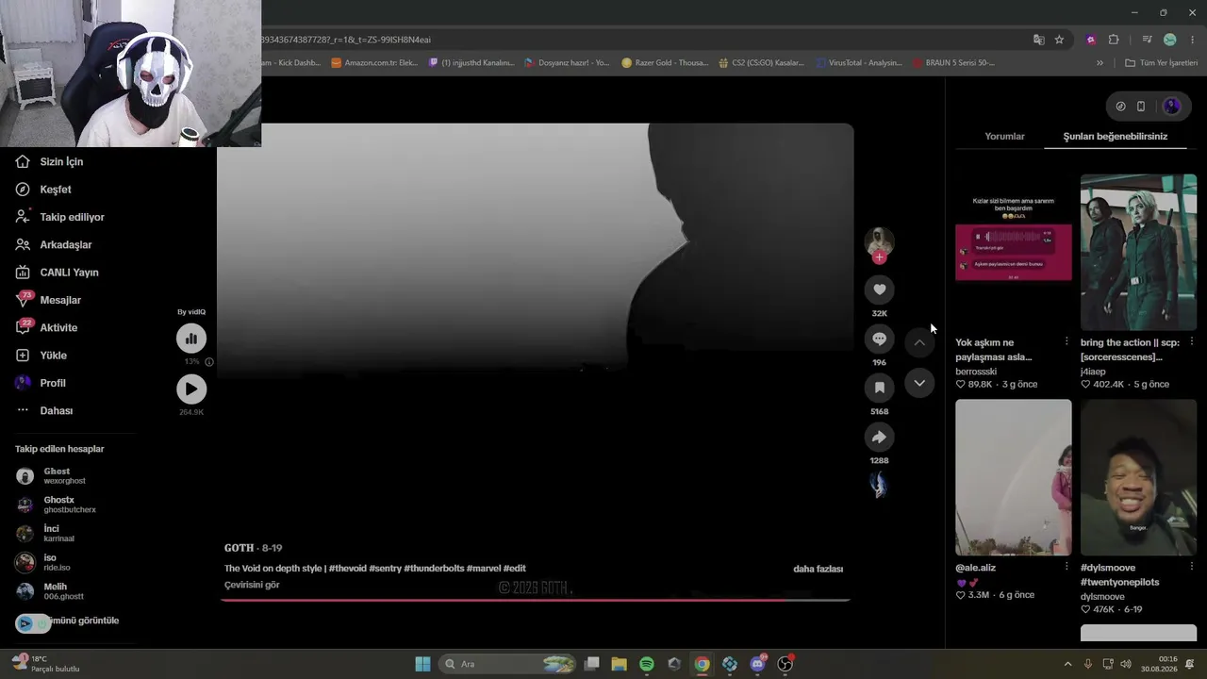Open options for #dylsmoove video
Viewport: 1207px width, 679px height.
click(1192, 567)
